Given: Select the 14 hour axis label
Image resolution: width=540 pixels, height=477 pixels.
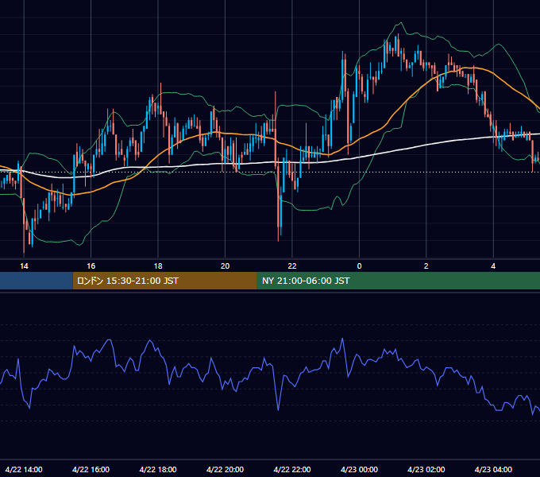Looking at the screenshot, I should 24,266.
